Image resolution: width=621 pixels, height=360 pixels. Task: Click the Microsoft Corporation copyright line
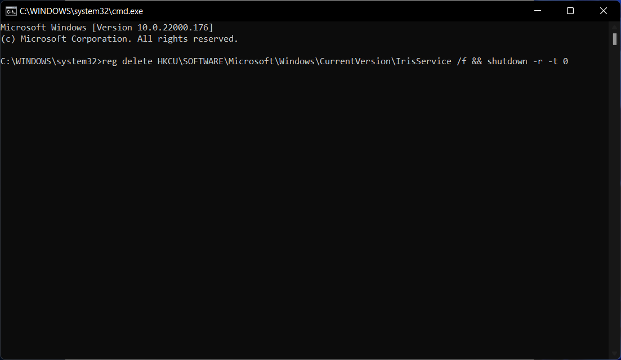[119, 39]
